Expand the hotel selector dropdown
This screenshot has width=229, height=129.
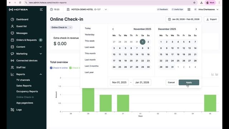pyautogui.click(x=106, y=10)
